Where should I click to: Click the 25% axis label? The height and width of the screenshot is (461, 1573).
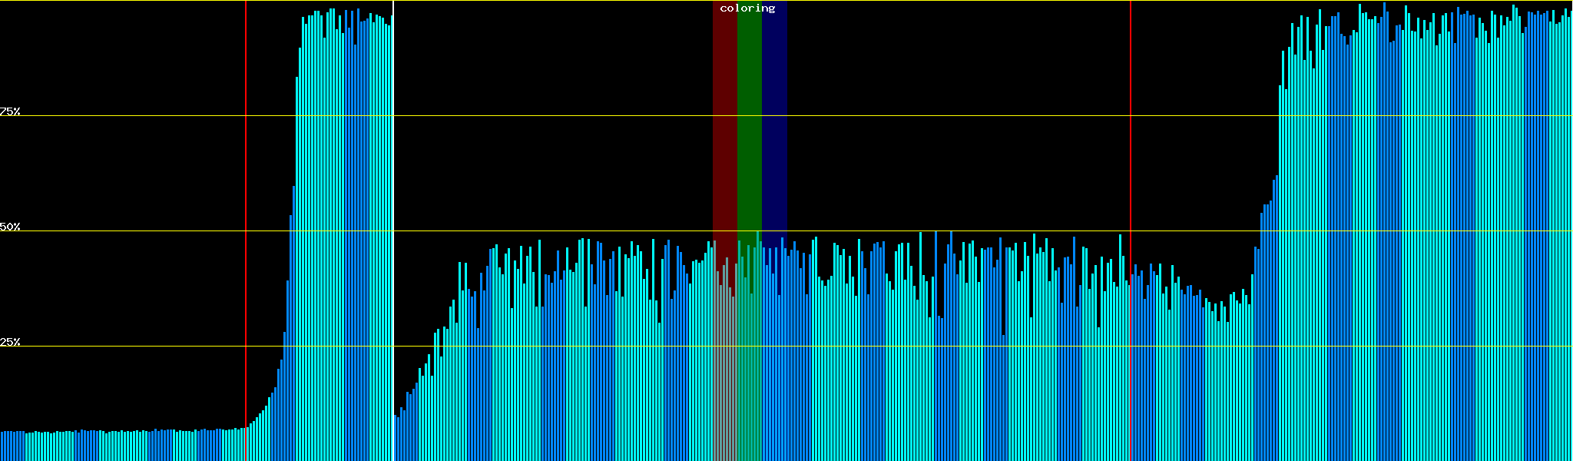click(x=10, y=342)
